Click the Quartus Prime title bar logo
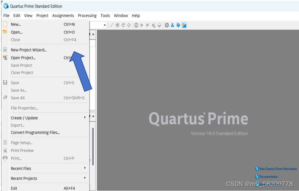The width and height of the screenshot is (299, 191). click(6, 6)
